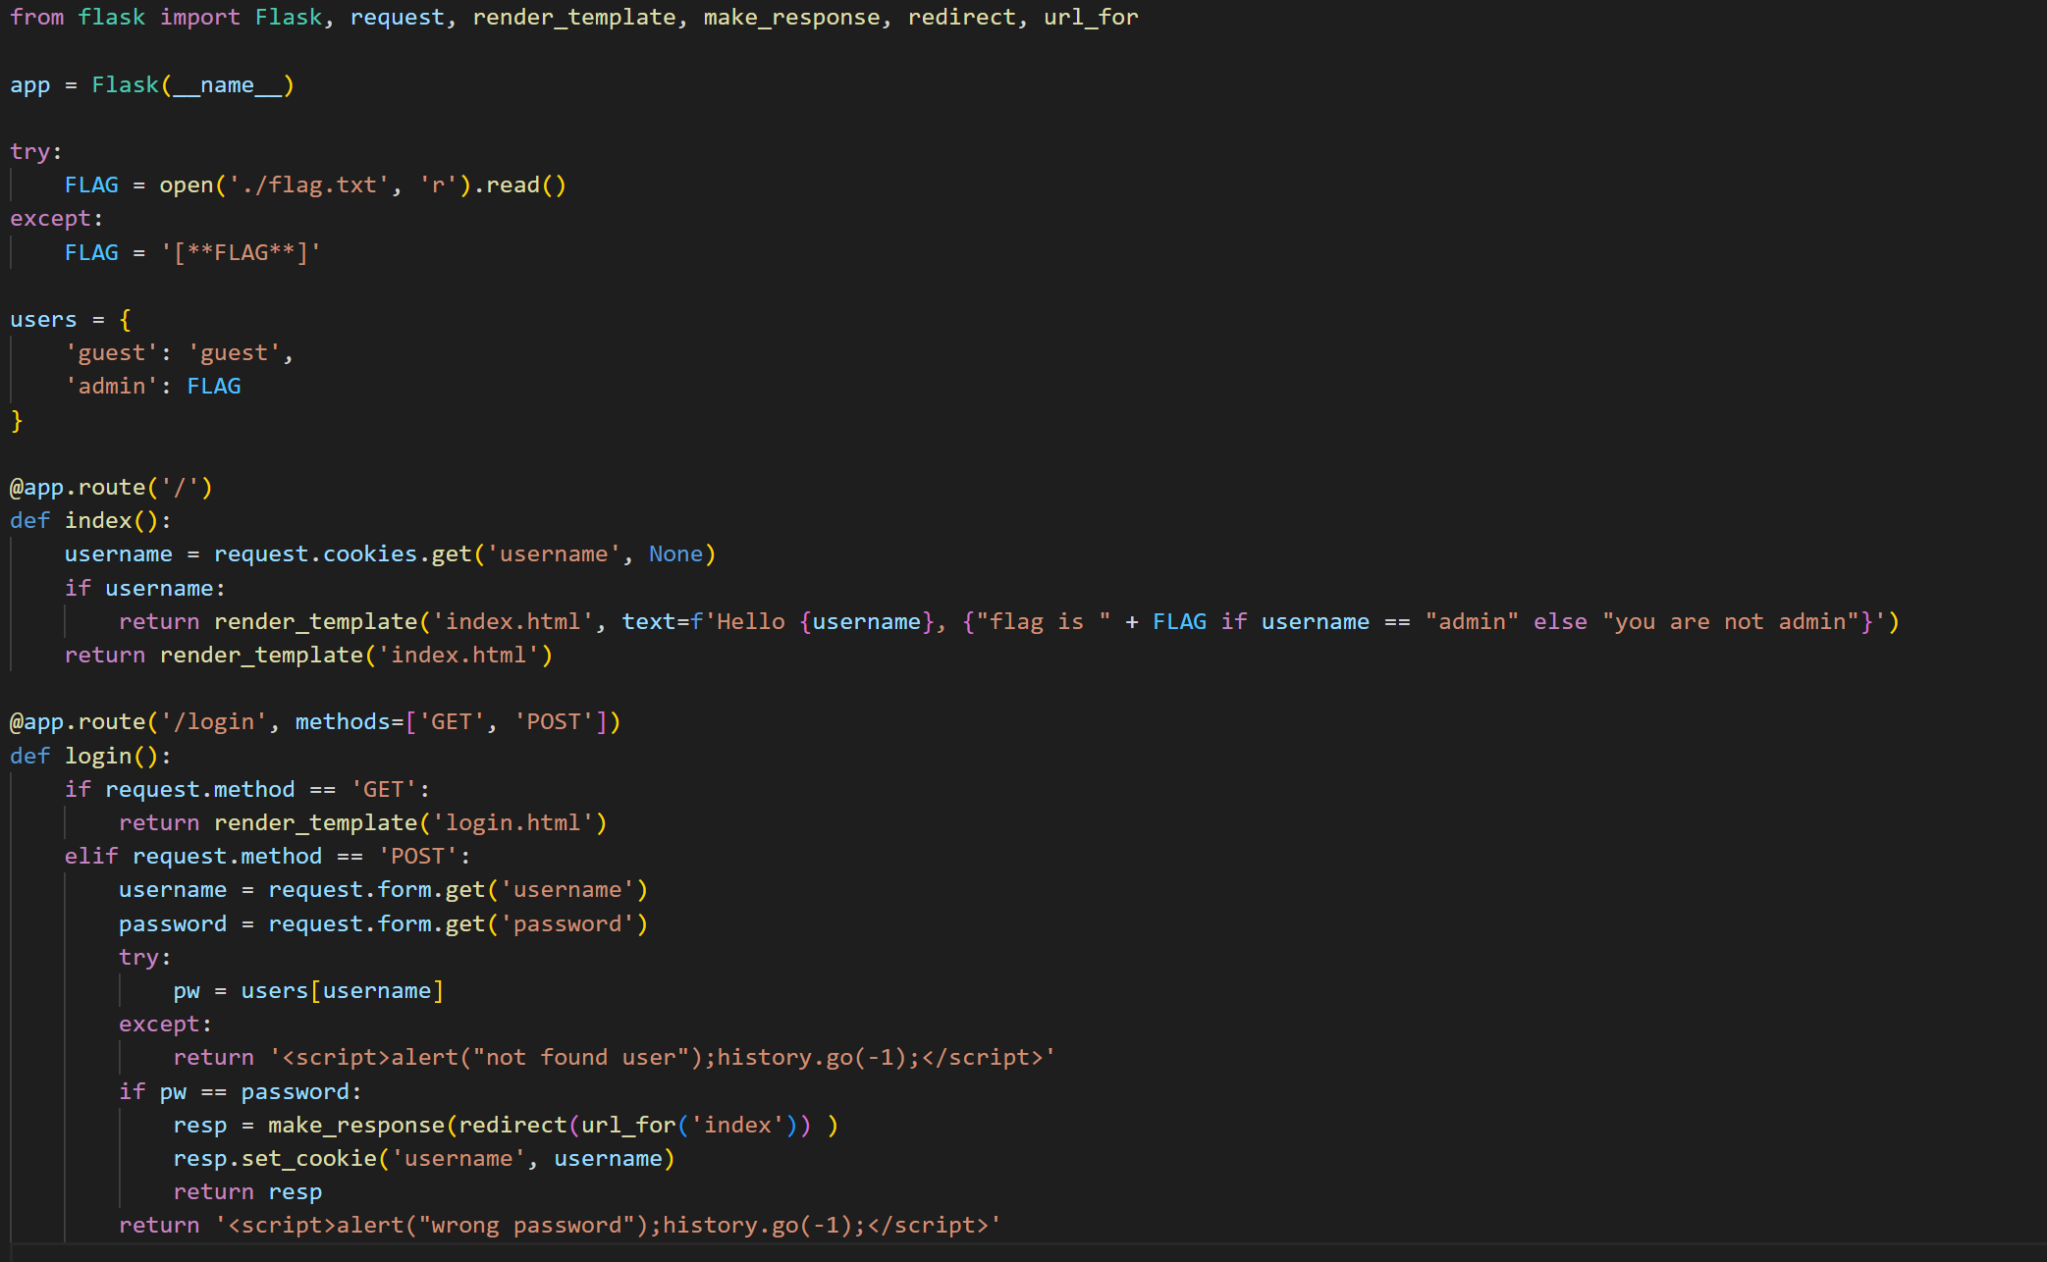Click the @app.route('/') decorator

tap(111, 488)
